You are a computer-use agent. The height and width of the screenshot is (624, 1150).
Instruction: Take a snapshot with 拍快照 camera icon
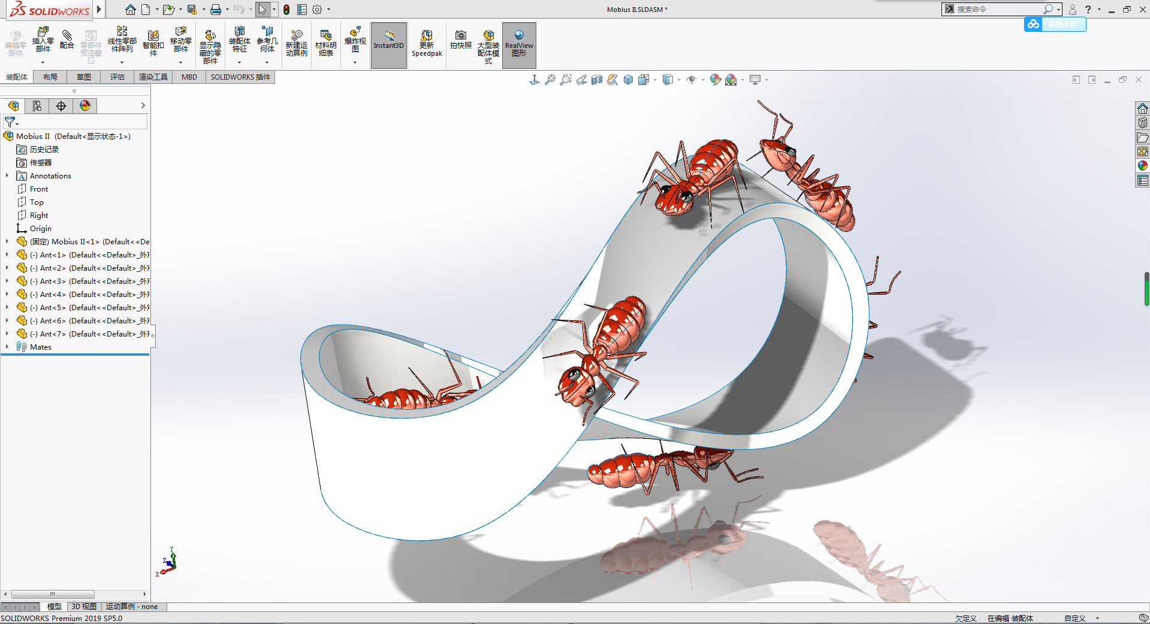pos(460,40)
